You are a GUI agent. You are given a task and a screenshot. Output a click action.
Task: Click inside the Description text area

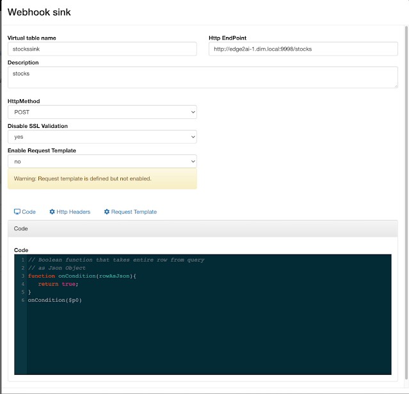[x=202, y=77]
